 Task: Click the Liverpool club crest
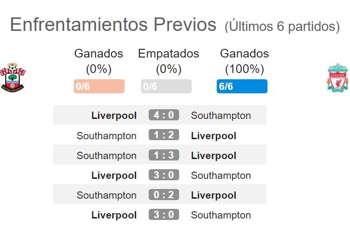click(337, 77)
